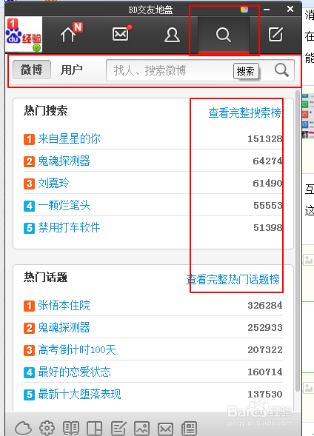Open hot topic 高考倒计时100天
The width and height of the screenshot is (314, 436).
pos(77,349)
